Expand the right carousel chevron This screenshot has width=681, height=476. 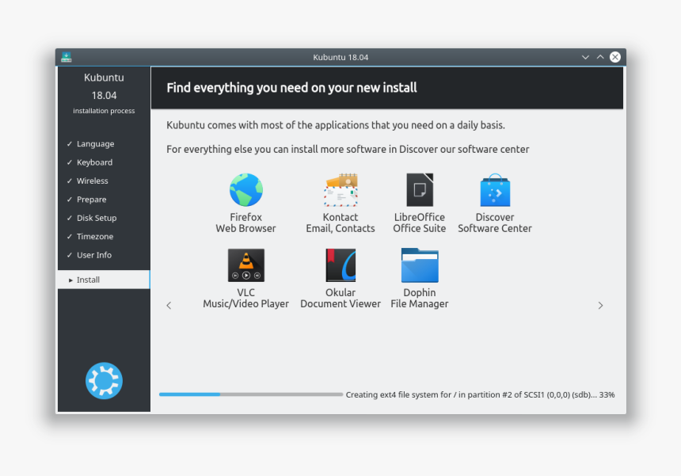tap(600, 305)
